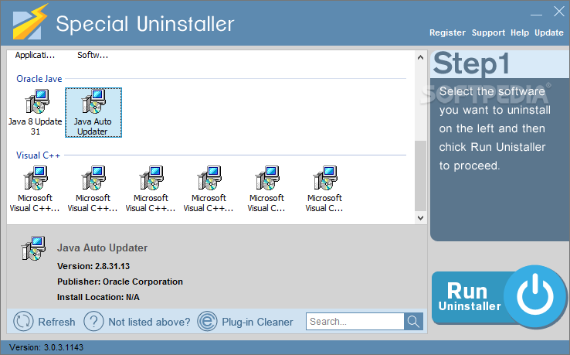Click the Version: 2.8.31.13 text

[x=93, y=266]
